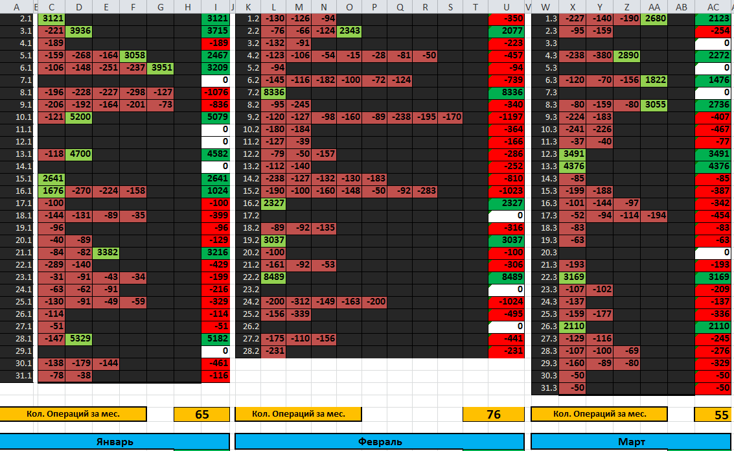Select column header H
Image resolution: width=734 pixels, height=451 pixels.
188,6
